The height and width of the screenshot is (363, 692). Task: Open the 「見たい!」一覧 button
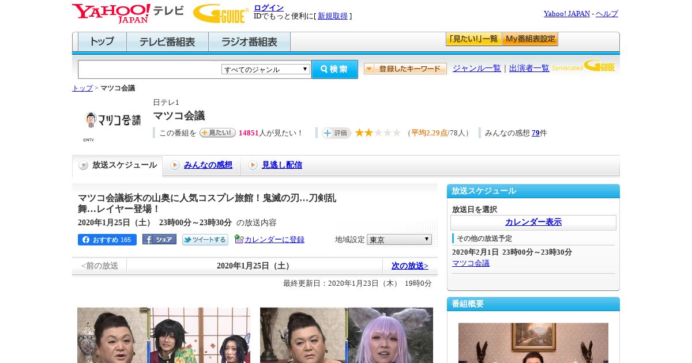(473, 39)
